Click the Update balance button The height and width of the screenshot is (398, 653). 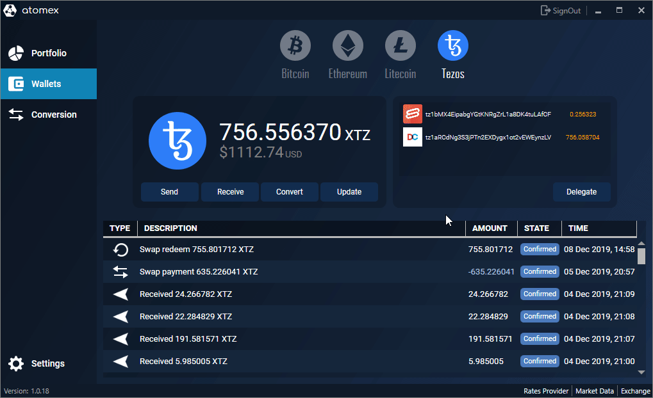(349, 192)
